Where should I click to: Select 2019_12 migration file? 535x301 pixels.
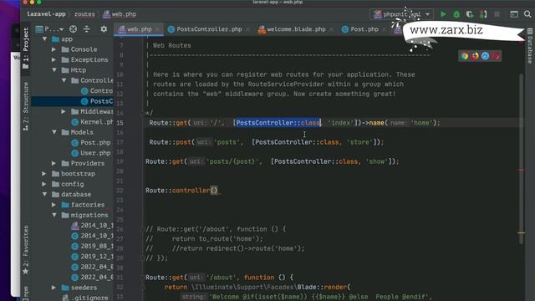click(92, 257)
